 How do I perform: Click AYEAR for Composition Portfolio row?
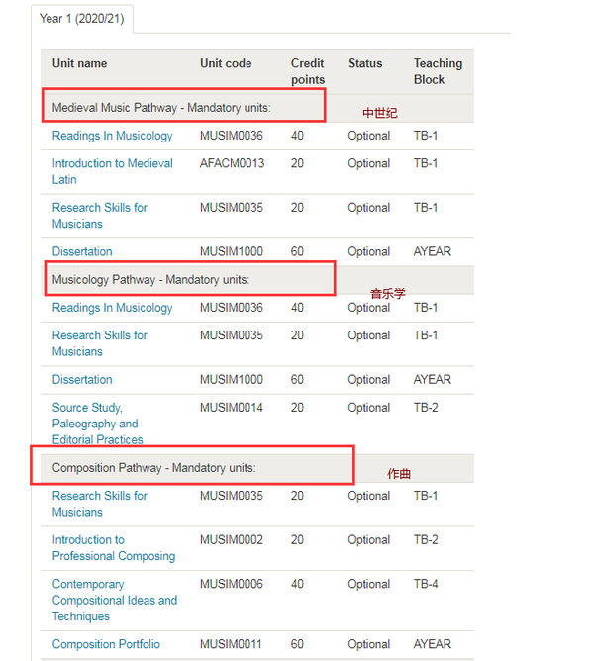point(433,644)
